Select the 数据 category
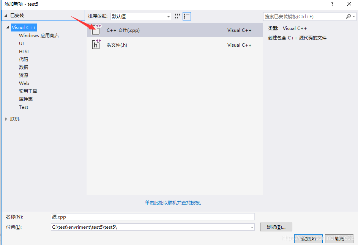Viewport: 358px width, 245px height. 24,68
